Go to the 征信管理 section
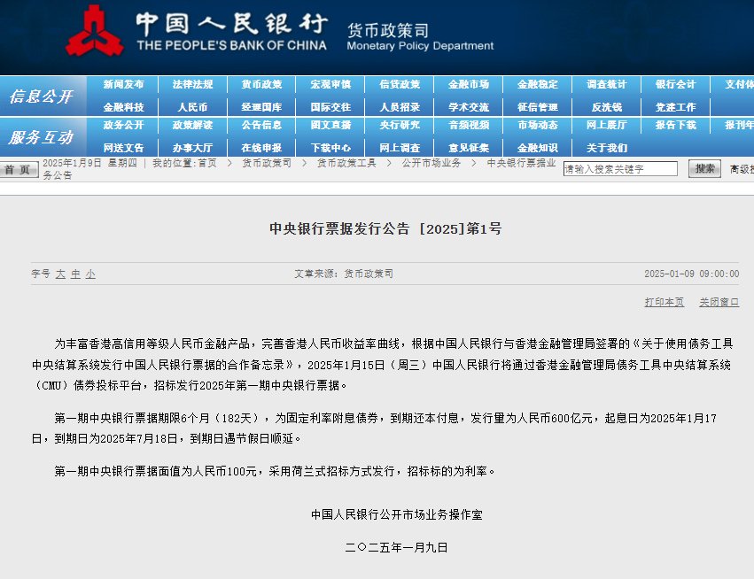The height and width of the screenshot is (579, 754). click(538, 107)
